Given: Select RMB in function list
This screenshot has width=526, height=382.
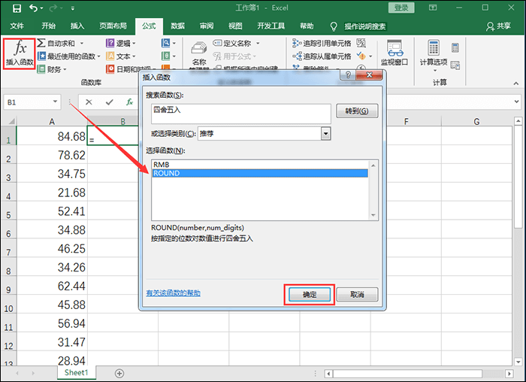Looking at the screenshot, I should (x=260, y=165).
